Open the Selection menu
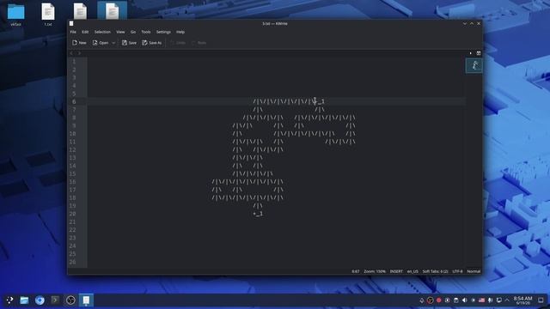The image size is (550, 309). [x=102, y=32]
